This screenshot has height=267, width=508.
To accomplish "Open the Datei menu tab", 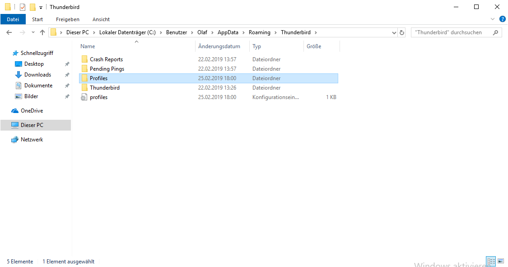I will 13,19.
